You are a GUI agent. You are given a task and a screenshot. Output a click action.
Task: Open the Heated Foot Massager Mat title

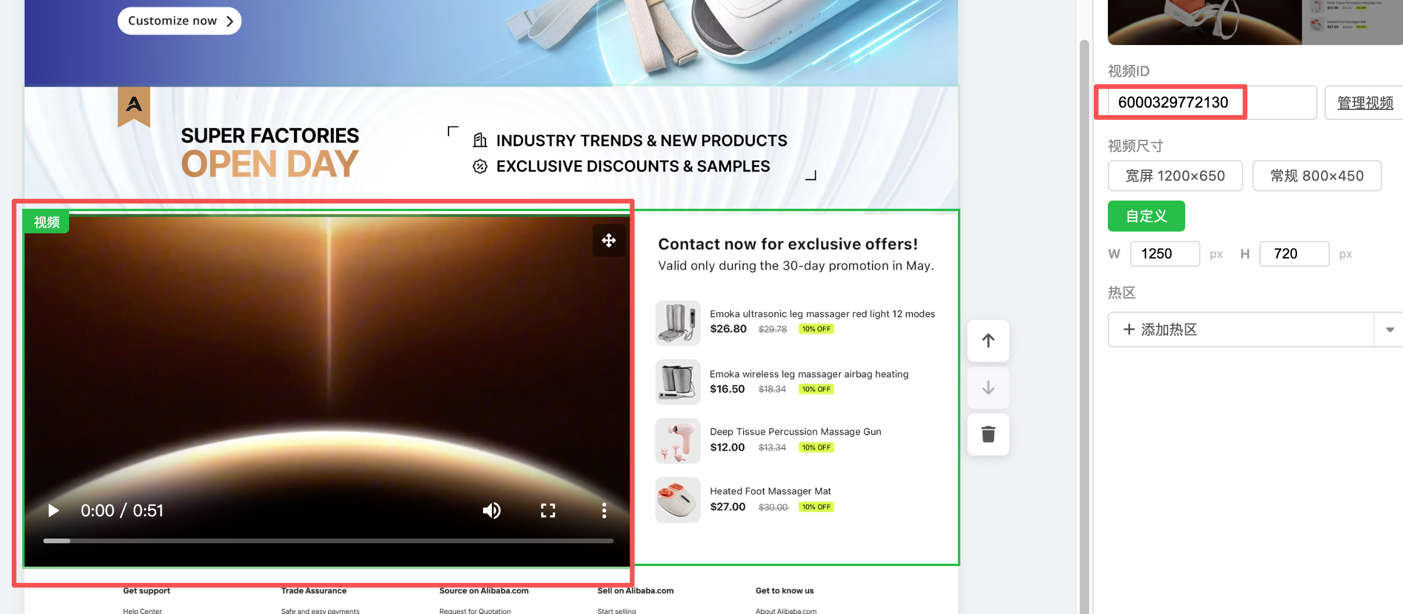point(771,491)
